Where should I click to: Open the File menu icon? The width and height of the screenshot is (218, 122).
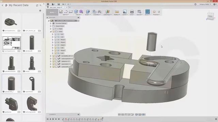pos(53,4)
